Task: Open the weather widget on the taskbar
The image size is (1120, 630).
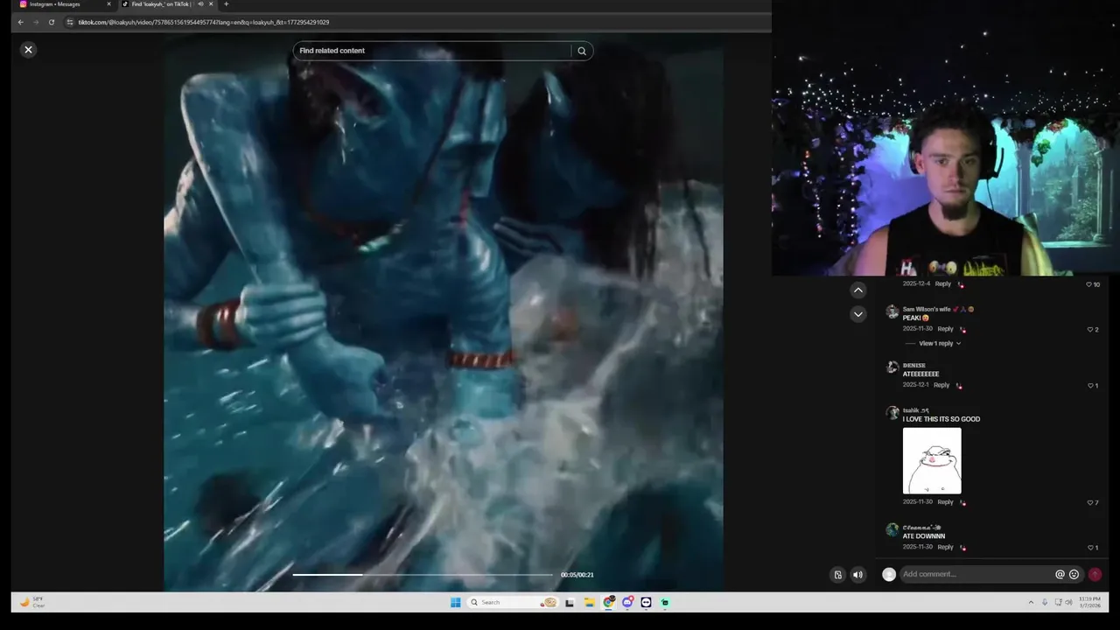Action: pyautogui.click(x=32, y=603)
